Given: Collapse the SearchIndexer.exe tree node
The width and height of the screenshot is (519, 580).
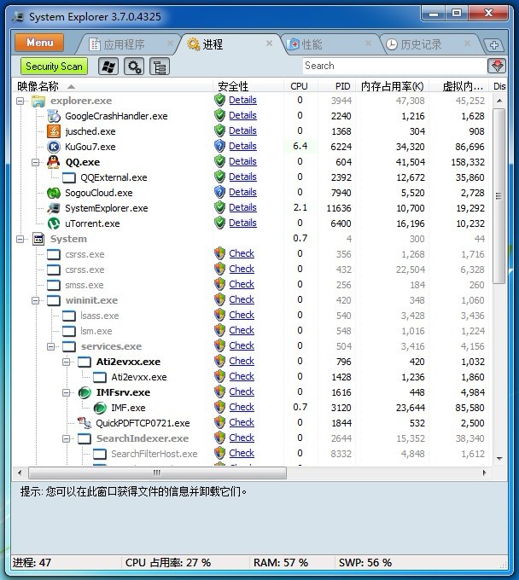Looking at the screenshot, I should point(67,438).
